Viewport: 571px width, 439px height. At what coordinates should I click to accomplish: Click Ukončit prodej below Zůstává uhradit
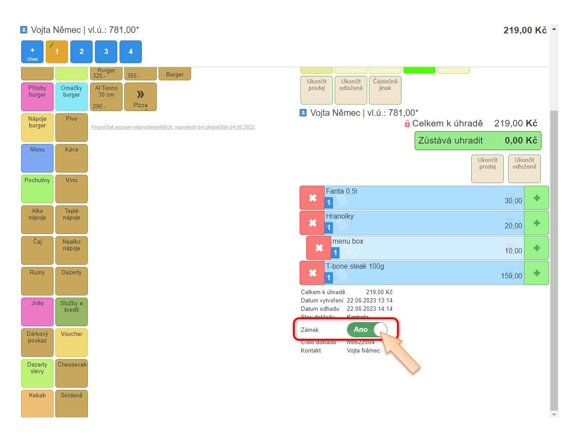click(487, 169)
